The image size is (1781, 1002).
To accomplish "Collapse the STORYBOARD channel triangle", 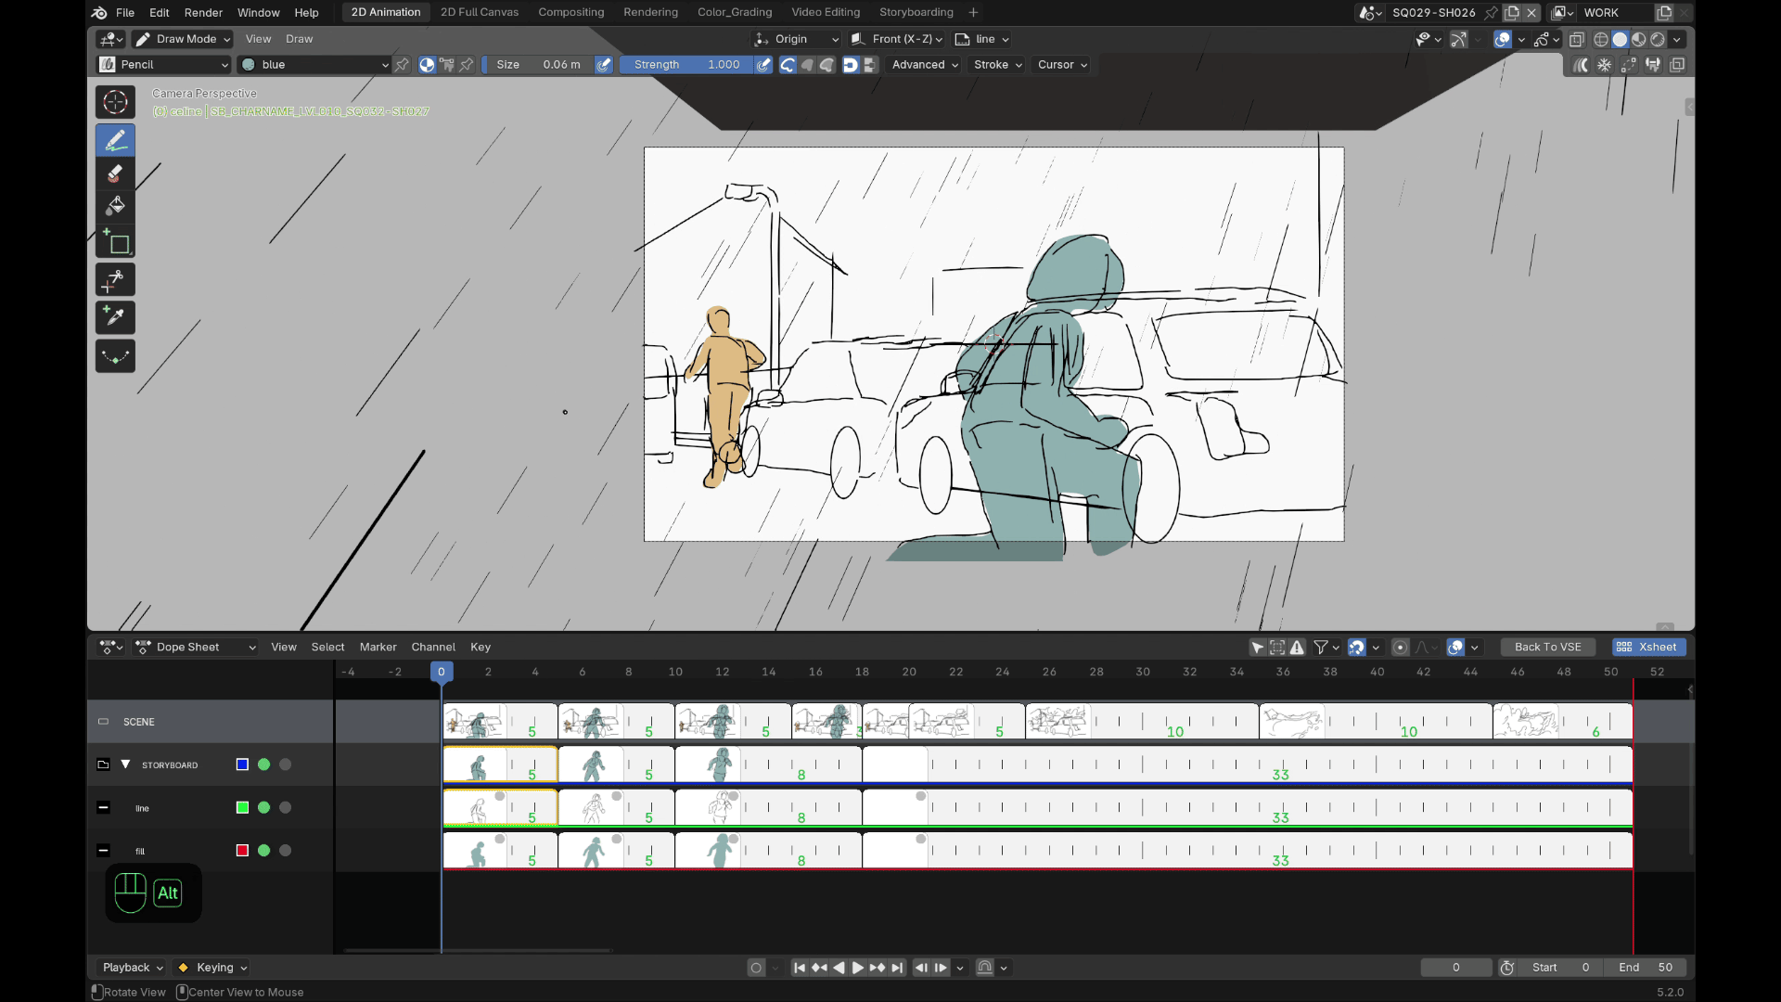I will click(x=125, y=764).
